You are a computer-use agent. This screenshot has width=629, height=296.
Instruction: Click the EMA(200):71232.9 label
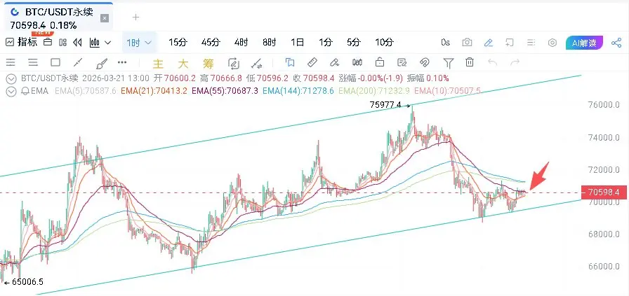tap(374, 91)
